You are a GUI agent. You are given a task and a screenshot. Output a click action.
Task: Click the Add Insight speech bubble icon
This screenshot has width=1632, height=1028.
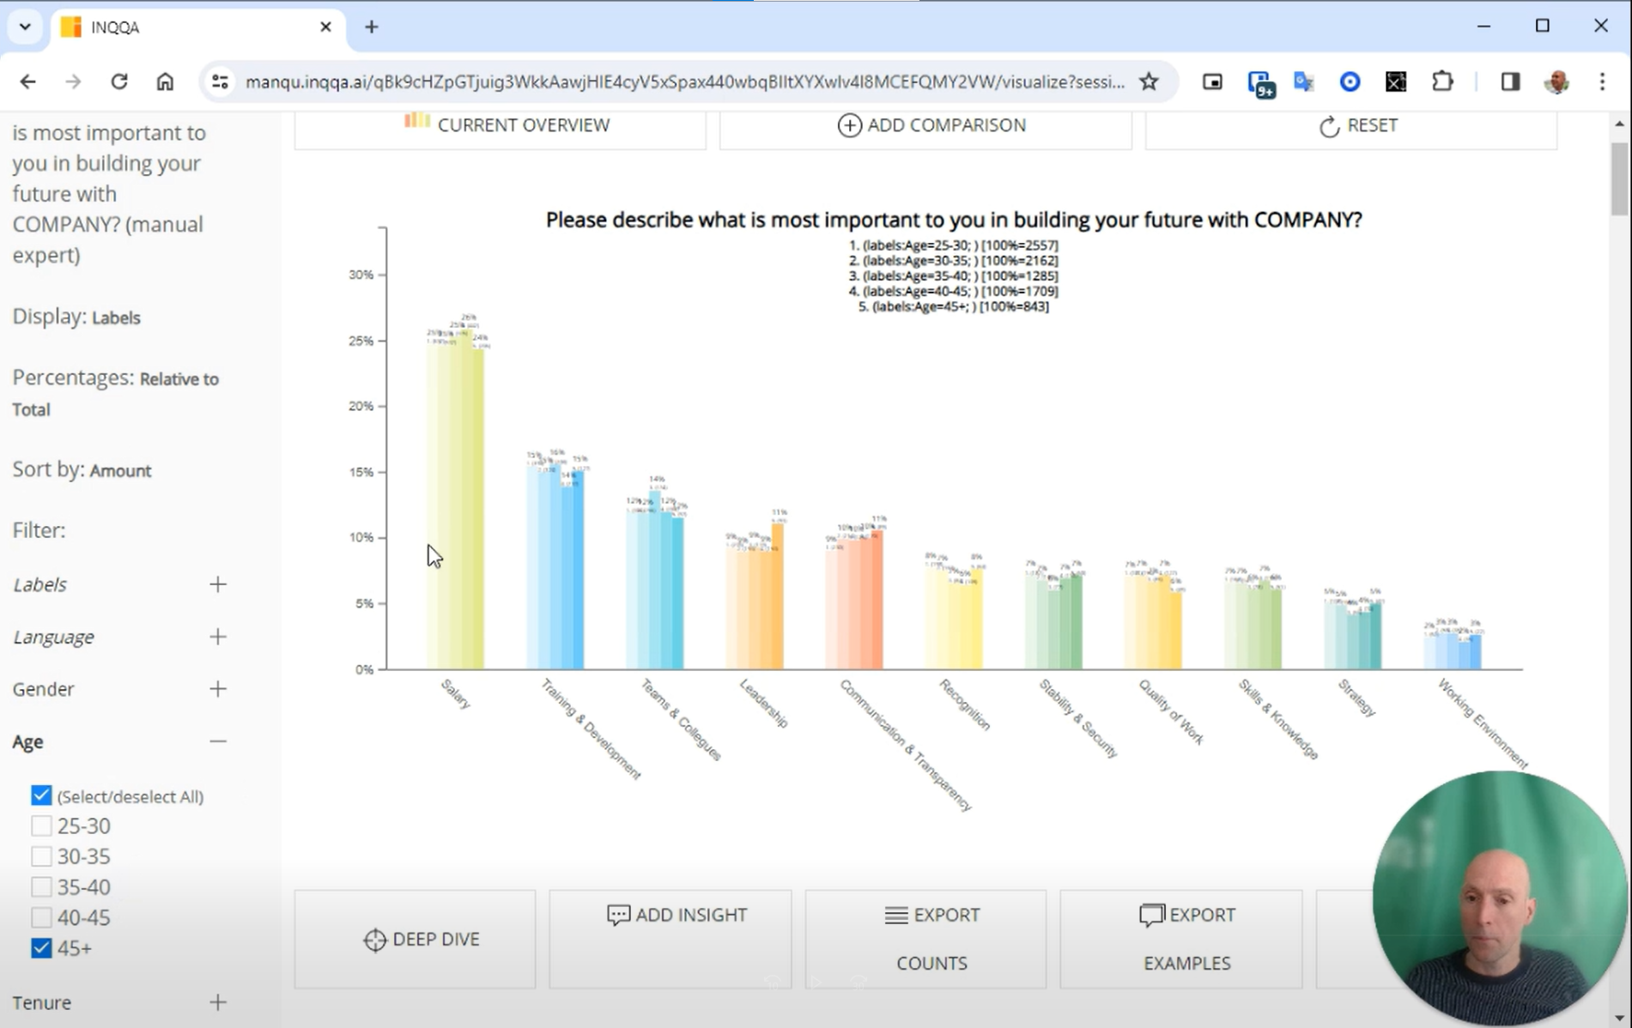[x=617, y=915]
